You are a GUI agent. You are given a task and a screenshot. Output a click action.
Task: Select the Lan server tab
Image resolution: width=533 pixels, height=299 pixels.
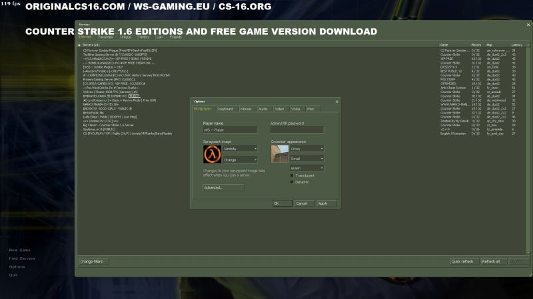[160, 37]
